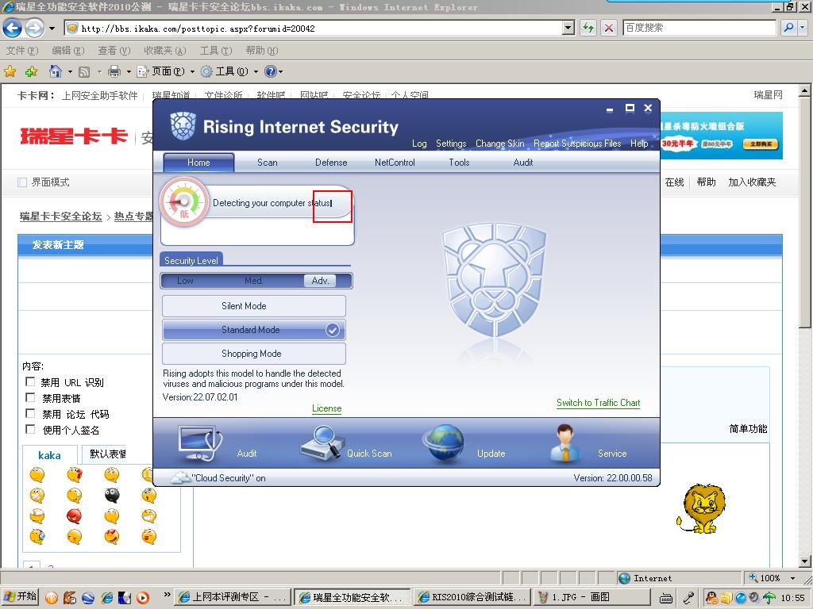
Task: Click the Print printer icon
Action: coord(114,71)
